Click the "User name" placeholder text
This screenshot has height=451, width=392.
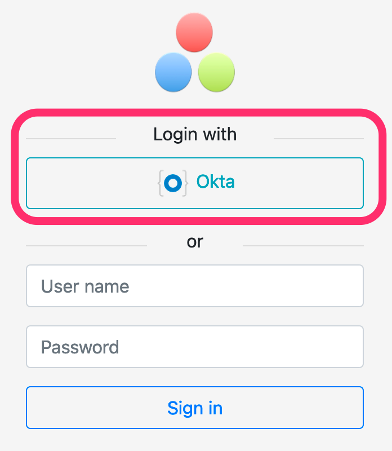pos(85,286)
